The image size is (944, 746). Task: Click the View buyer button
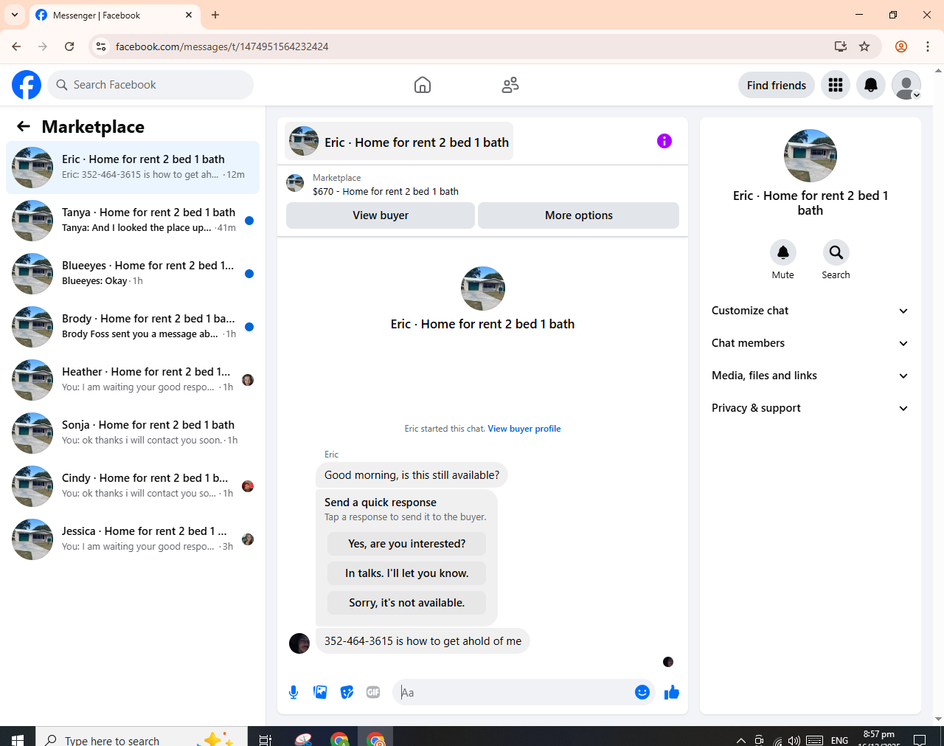381,215
